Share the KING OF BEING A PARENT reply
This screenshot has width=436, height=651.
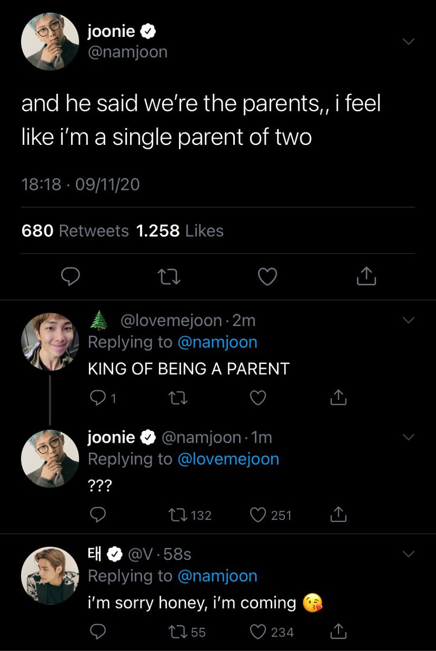[x=338, y=399]
